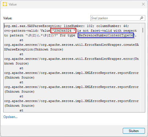The width and height of the screenshot is (148, 137).
Task: Click the vertical scrollbar thumb
Action: click(x=143, y=30)
